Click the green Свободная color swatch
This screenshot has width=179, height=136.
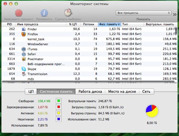point(59,101)
